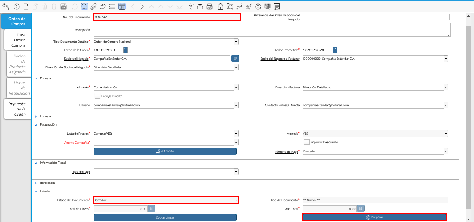The image size is (474, 222).
Task: Open Líneas de Requisición tab
Action: (x=19, y=88)
